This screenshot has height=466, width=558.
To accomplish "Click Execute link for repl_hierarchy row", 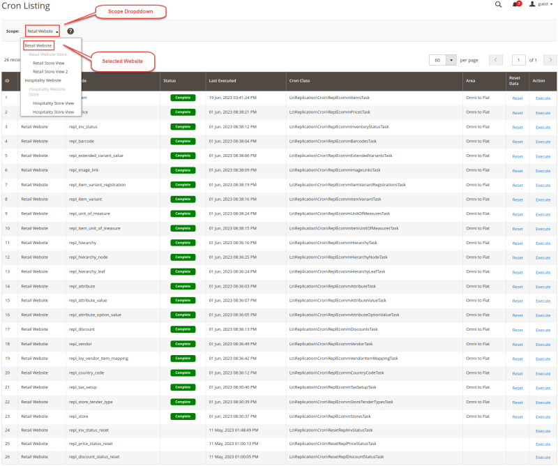I will point(543,243).
